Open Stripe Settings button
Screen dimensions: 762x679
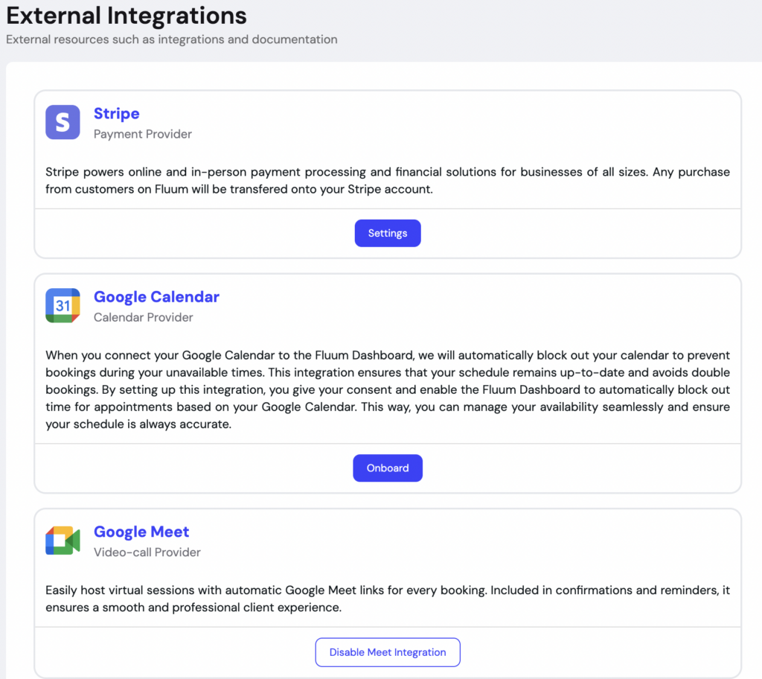click(x=388, y=233)
